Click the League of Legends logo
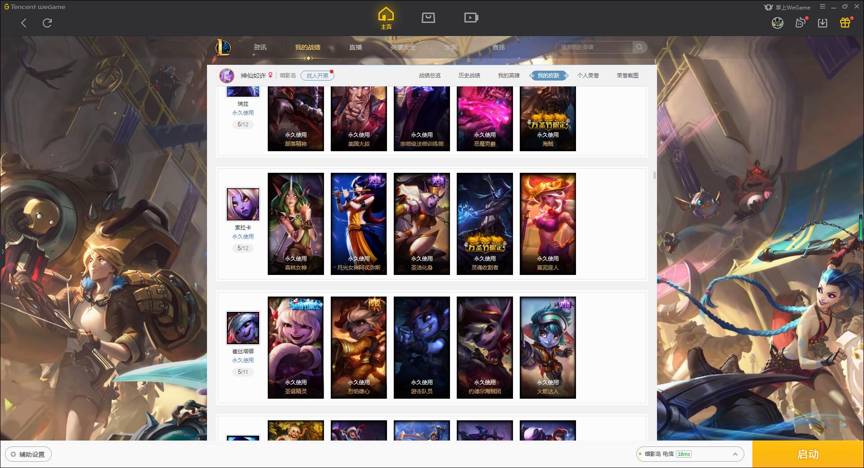 [224, 47]
